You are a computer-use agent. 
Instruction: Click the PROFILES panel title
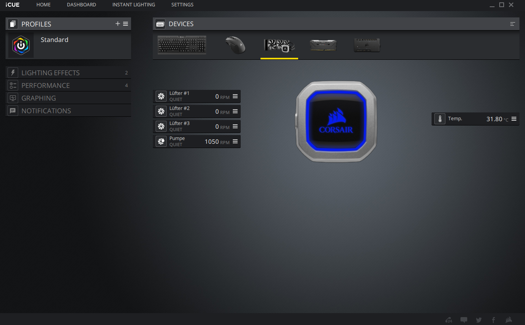point(36,24)
